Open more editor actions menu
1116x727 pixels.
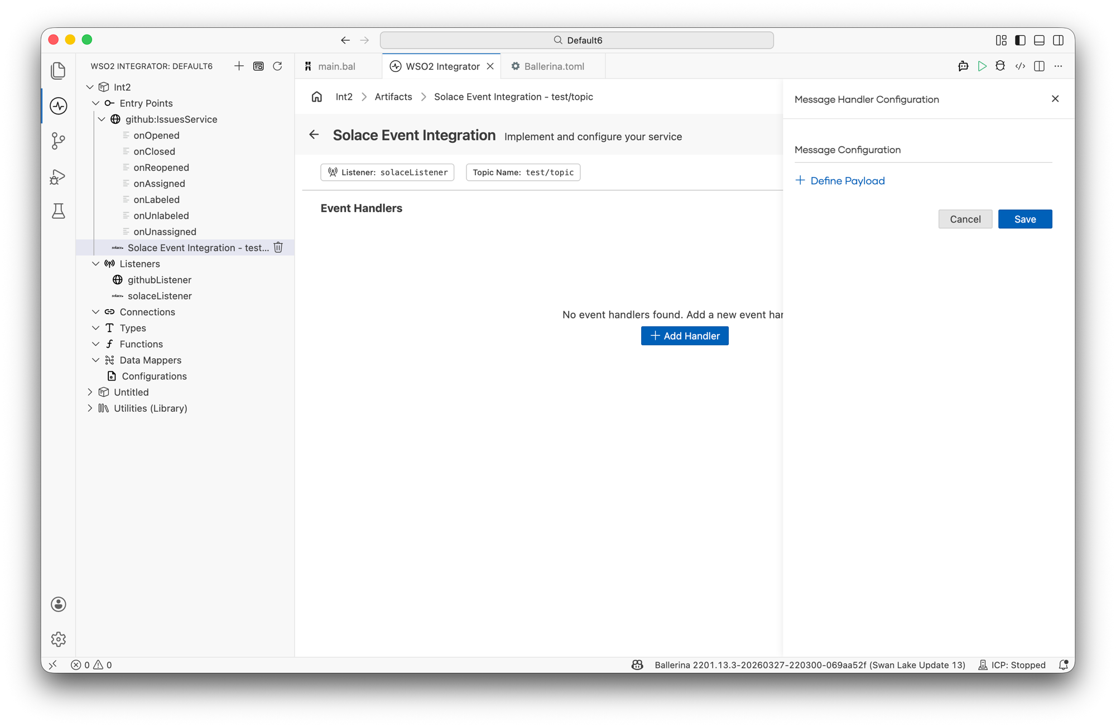point(1058,66)
